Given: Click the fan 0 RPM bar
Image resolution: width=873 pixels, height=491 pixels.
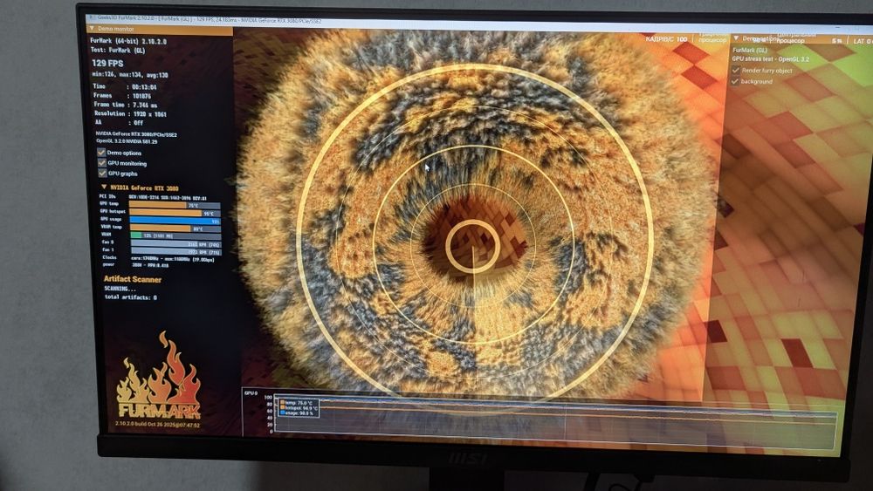Looking at the screenshot, I should coord(175,244).
